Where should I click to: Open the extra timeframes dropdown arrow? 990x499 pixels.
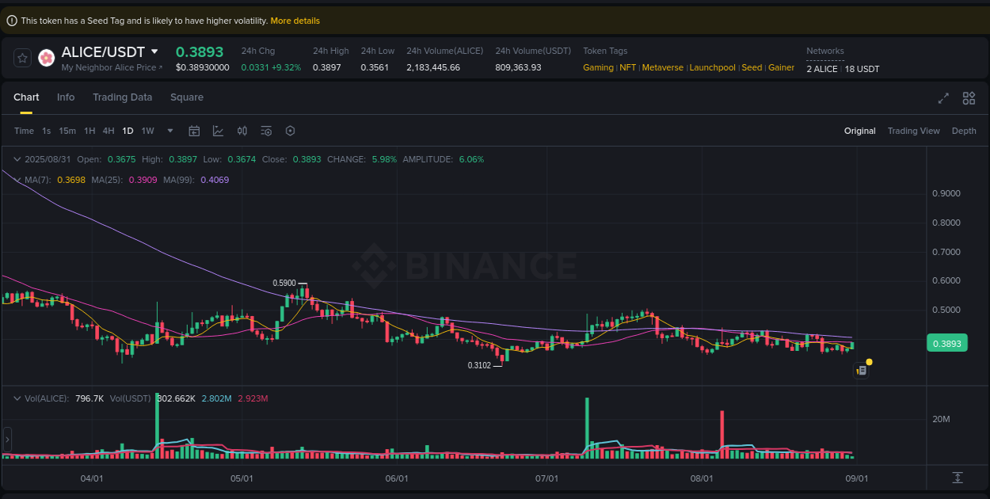[x=169, y=131]
